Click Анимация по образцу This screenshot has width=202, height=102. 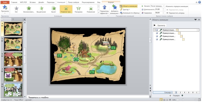click(x=130, y=13)
